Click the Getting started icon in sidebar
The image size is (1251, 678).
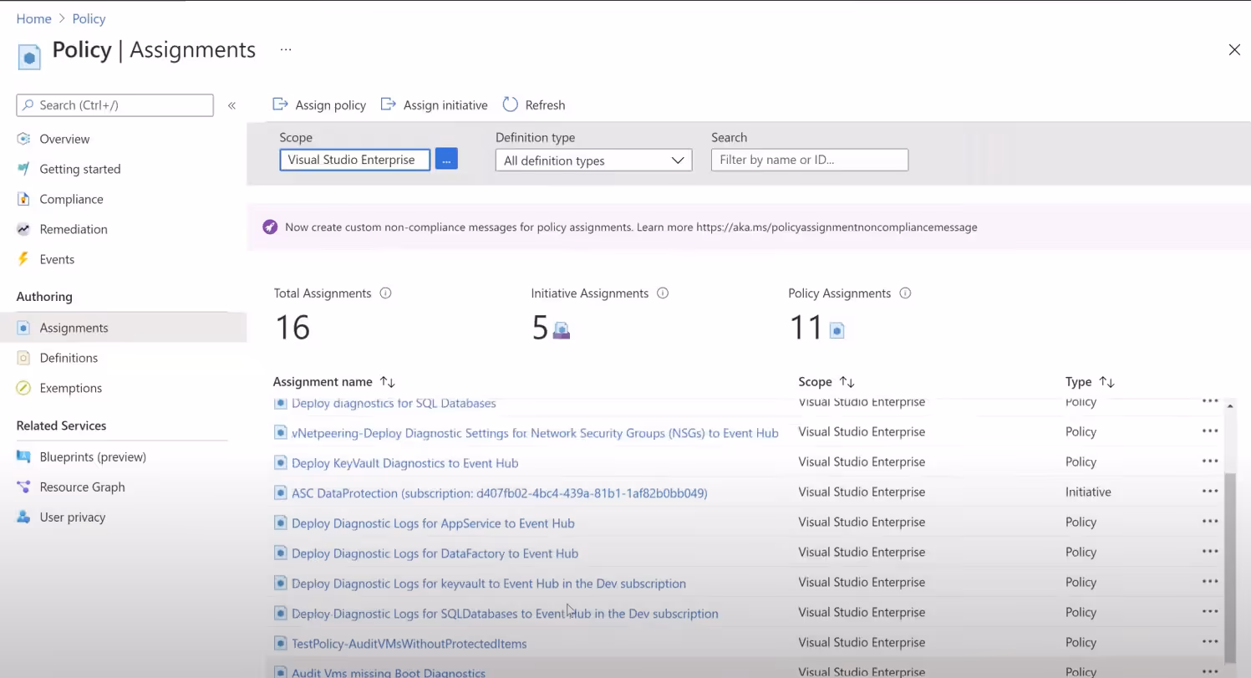[x=23, y=169]
